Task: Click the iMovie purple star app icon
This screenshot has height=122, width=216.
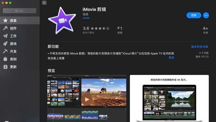Action: 62,20
